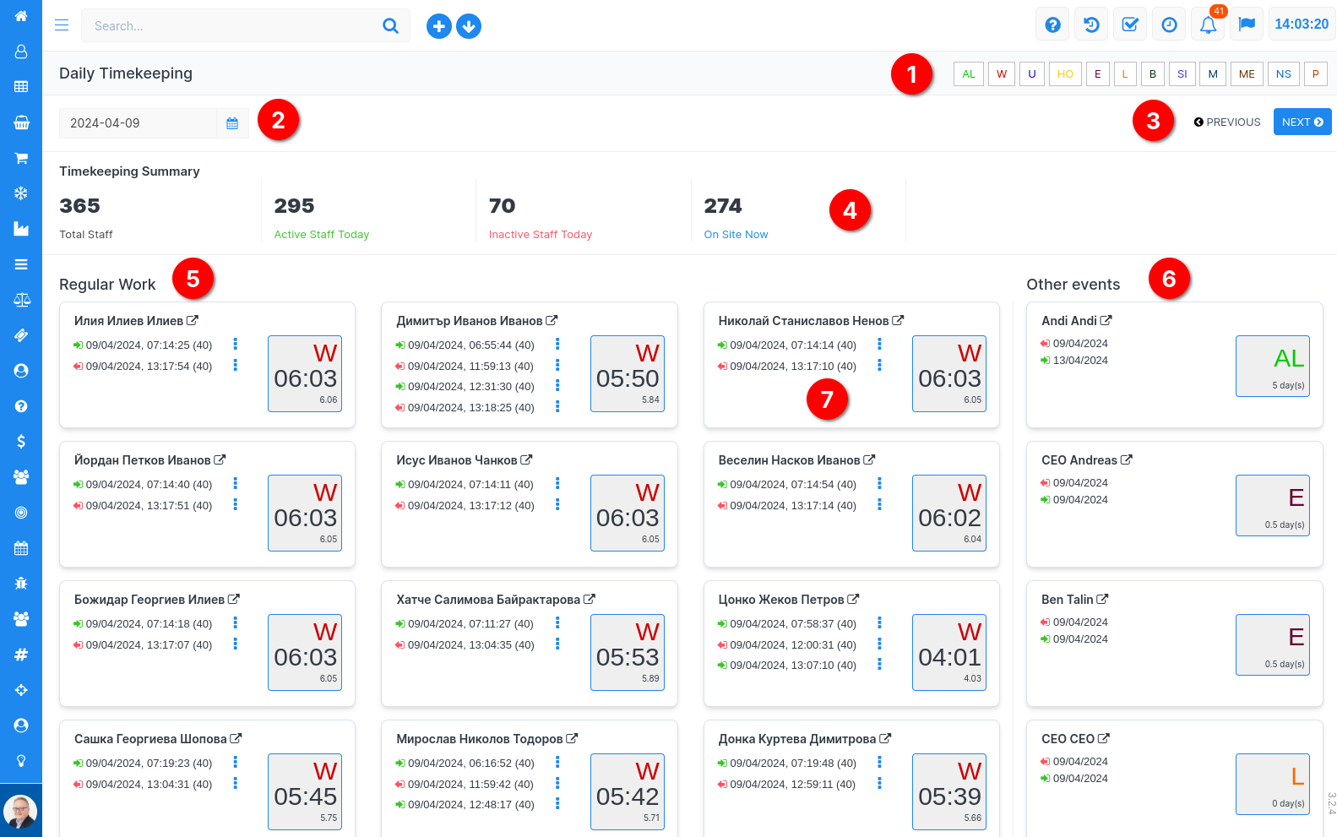1337x837 pixels.
Task: Toggle the hamburger menu button
Action: [x=62, y=25]
